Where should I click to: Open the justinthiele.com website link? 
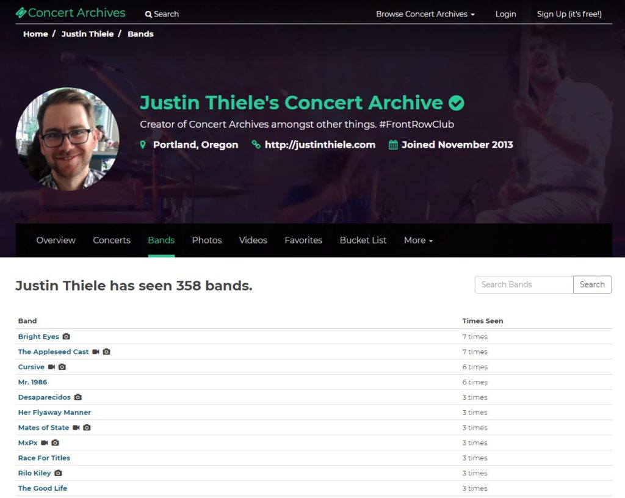point(320,145)
